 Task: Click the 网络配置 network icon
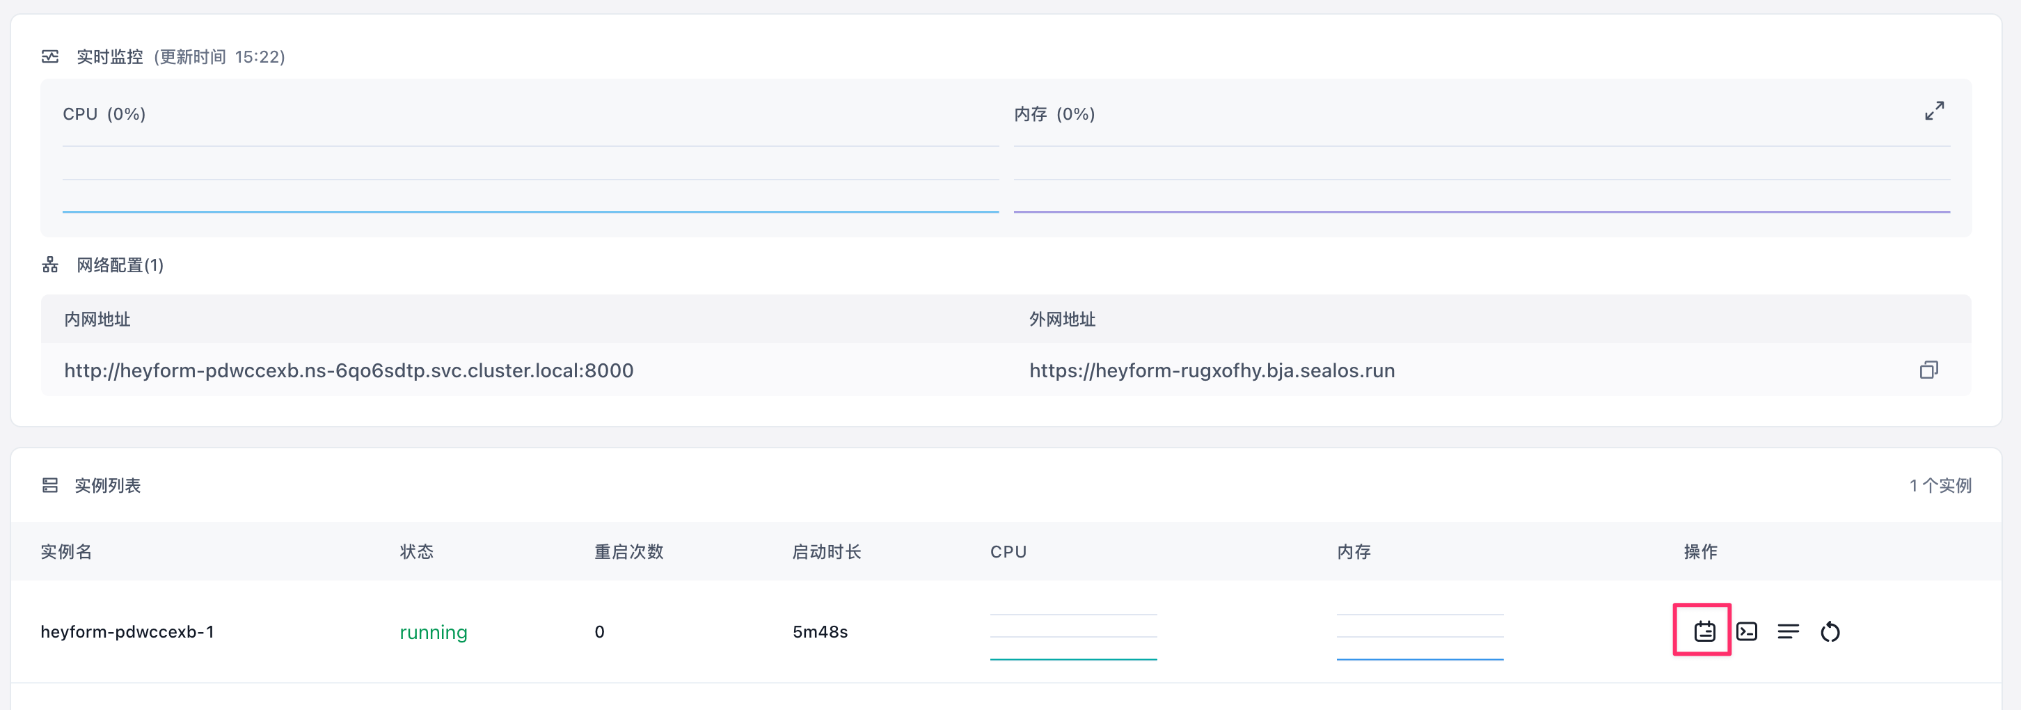49,265
